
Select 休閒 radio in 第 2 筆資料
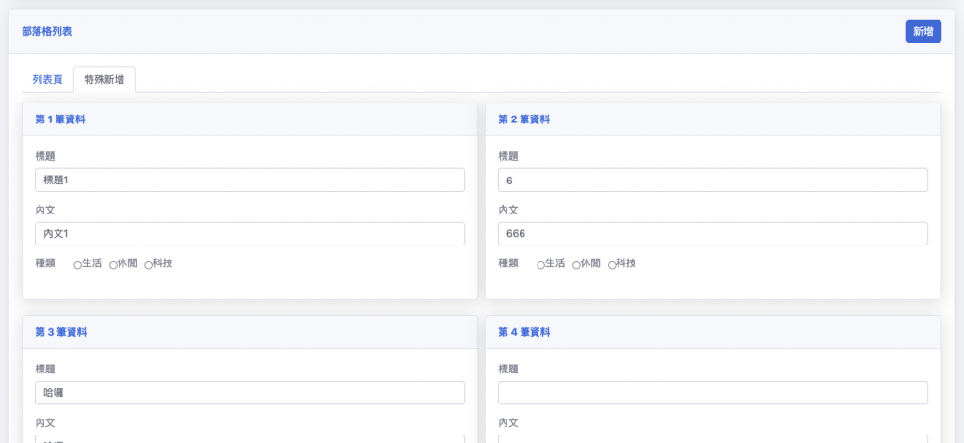tap(576, 265)
